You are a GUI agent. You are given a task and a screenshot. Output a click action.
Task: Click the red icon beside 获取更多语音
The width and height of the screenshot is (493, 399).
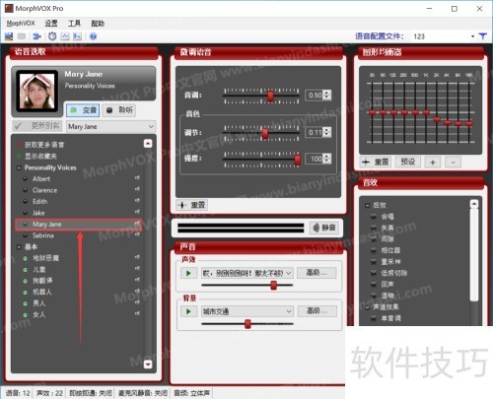[x=19, y=145]
